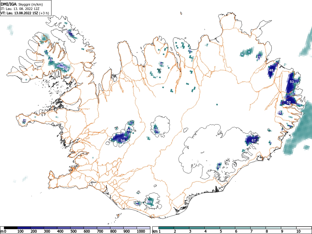Select the 5–6 km legend color swatch

click(x=227, y=228)
